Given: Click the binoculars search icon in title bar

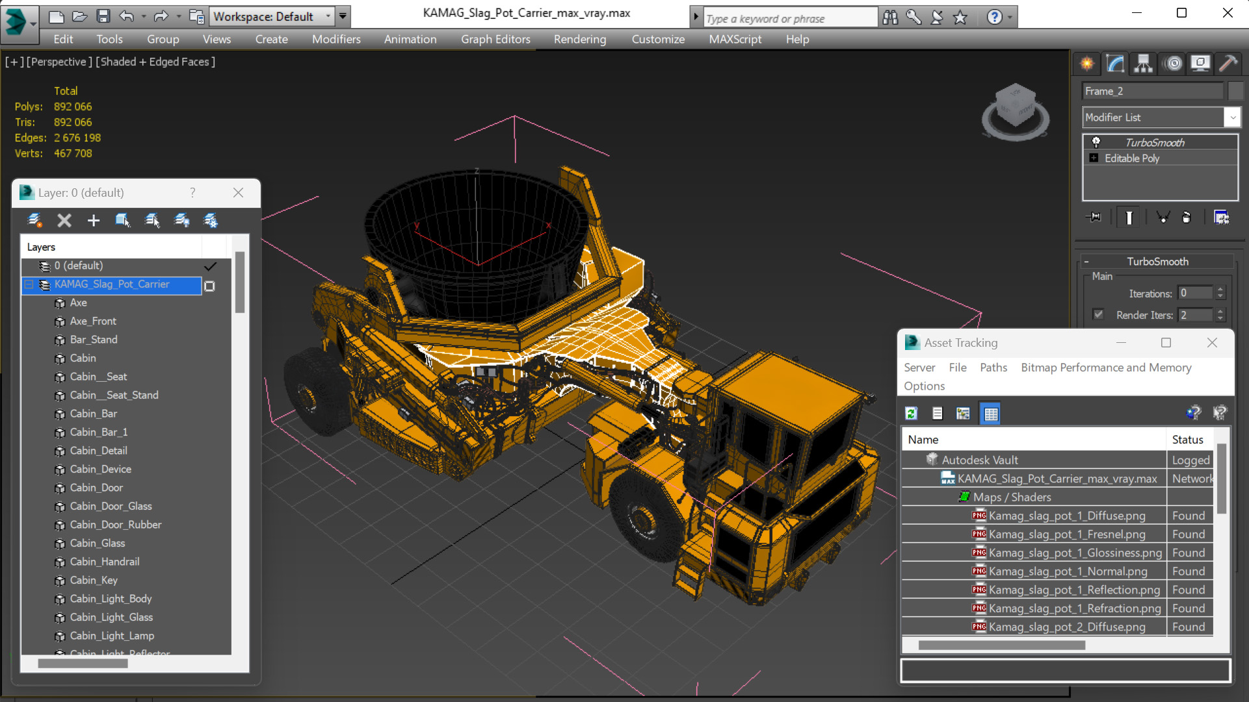Looking at the screenshot, I should coord(891,18).
